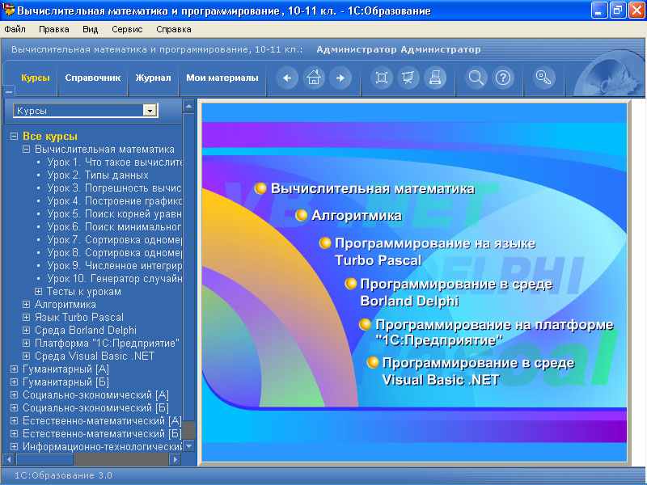Switch to the Мои материалы tab
647x485 pixels.
tap(222, 78)
